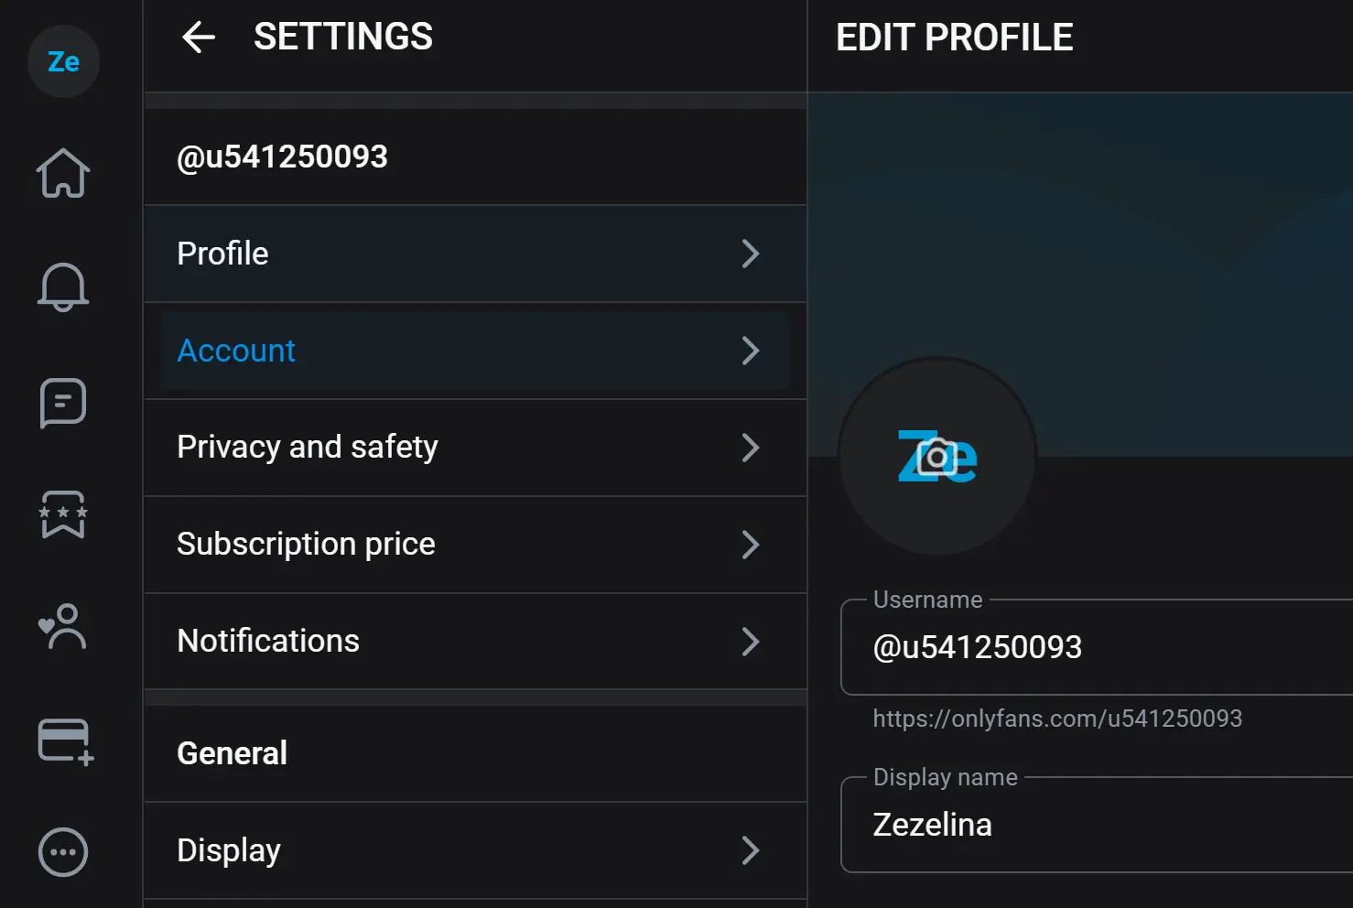
Task: Click the Ze avatar in the sidebar
Action: click(x=63, y=61)
